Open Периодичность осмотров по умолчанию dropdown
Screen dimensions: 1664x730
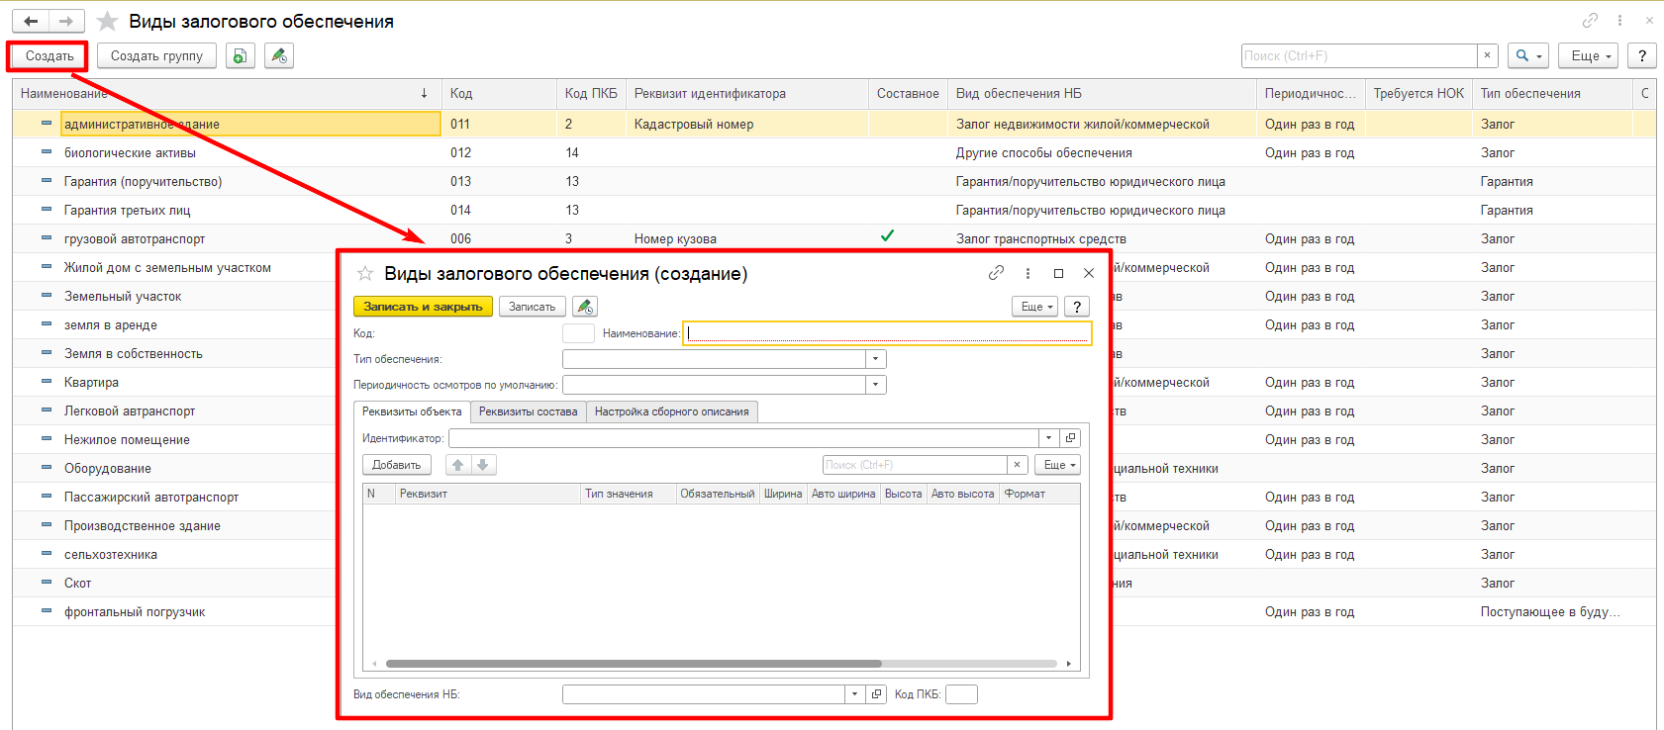pos(876,385)
